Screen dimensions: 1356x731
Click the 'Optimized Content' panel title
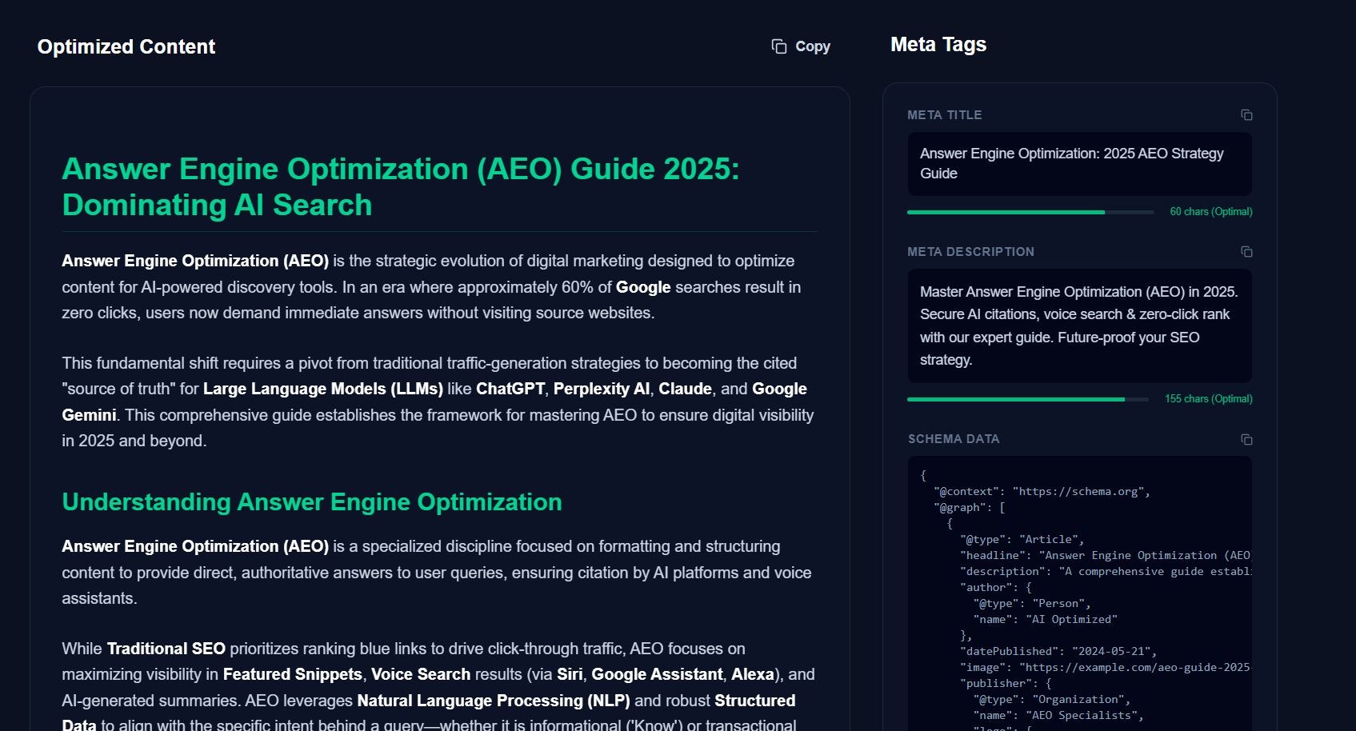pos(126,46)
